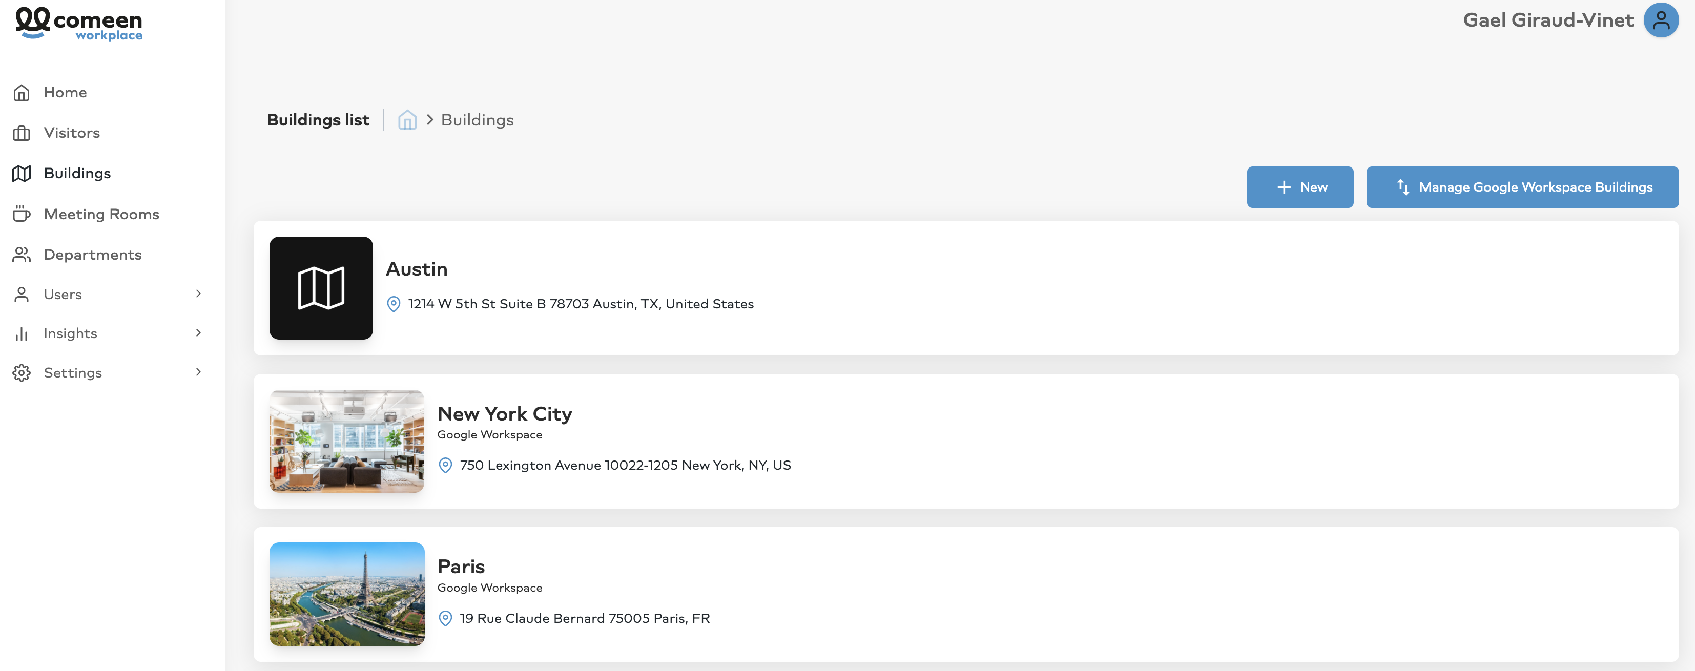Click the Settings gear icon in sidebar
Viewport: 1695px width, 671px height.
click(x=22, y=373)
